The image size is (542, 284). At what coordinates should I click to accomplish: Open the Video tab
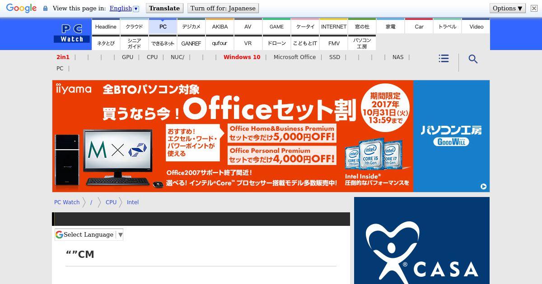click(476, 26)
